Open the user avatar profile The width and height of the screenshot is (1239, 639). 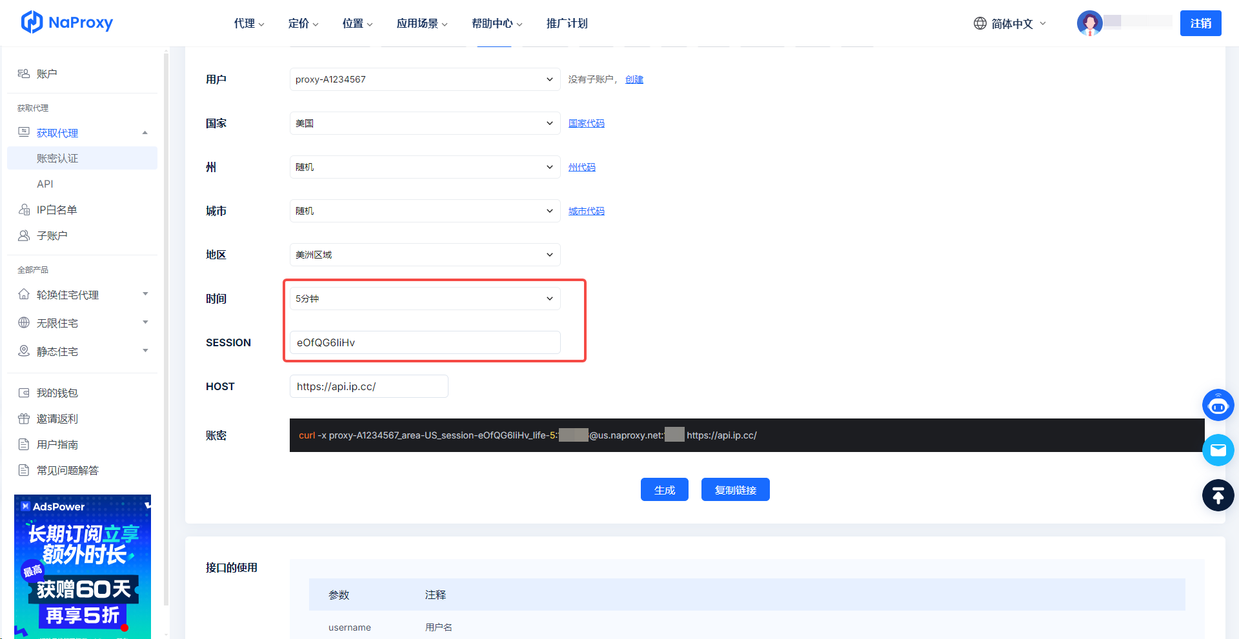1089,23
